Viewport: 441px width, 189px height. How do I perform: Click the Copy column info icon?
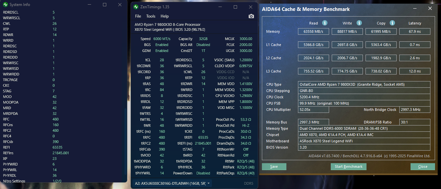[x=392, y=23]
